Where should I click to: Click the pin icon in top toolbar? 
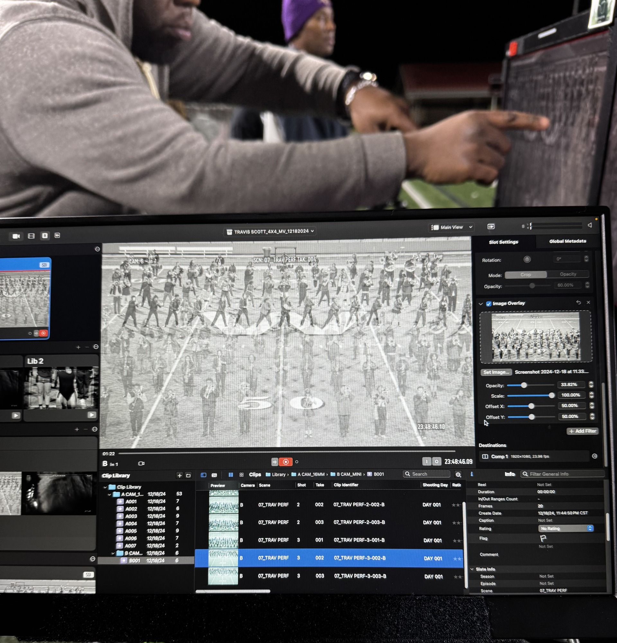click(x=45, y=236)
